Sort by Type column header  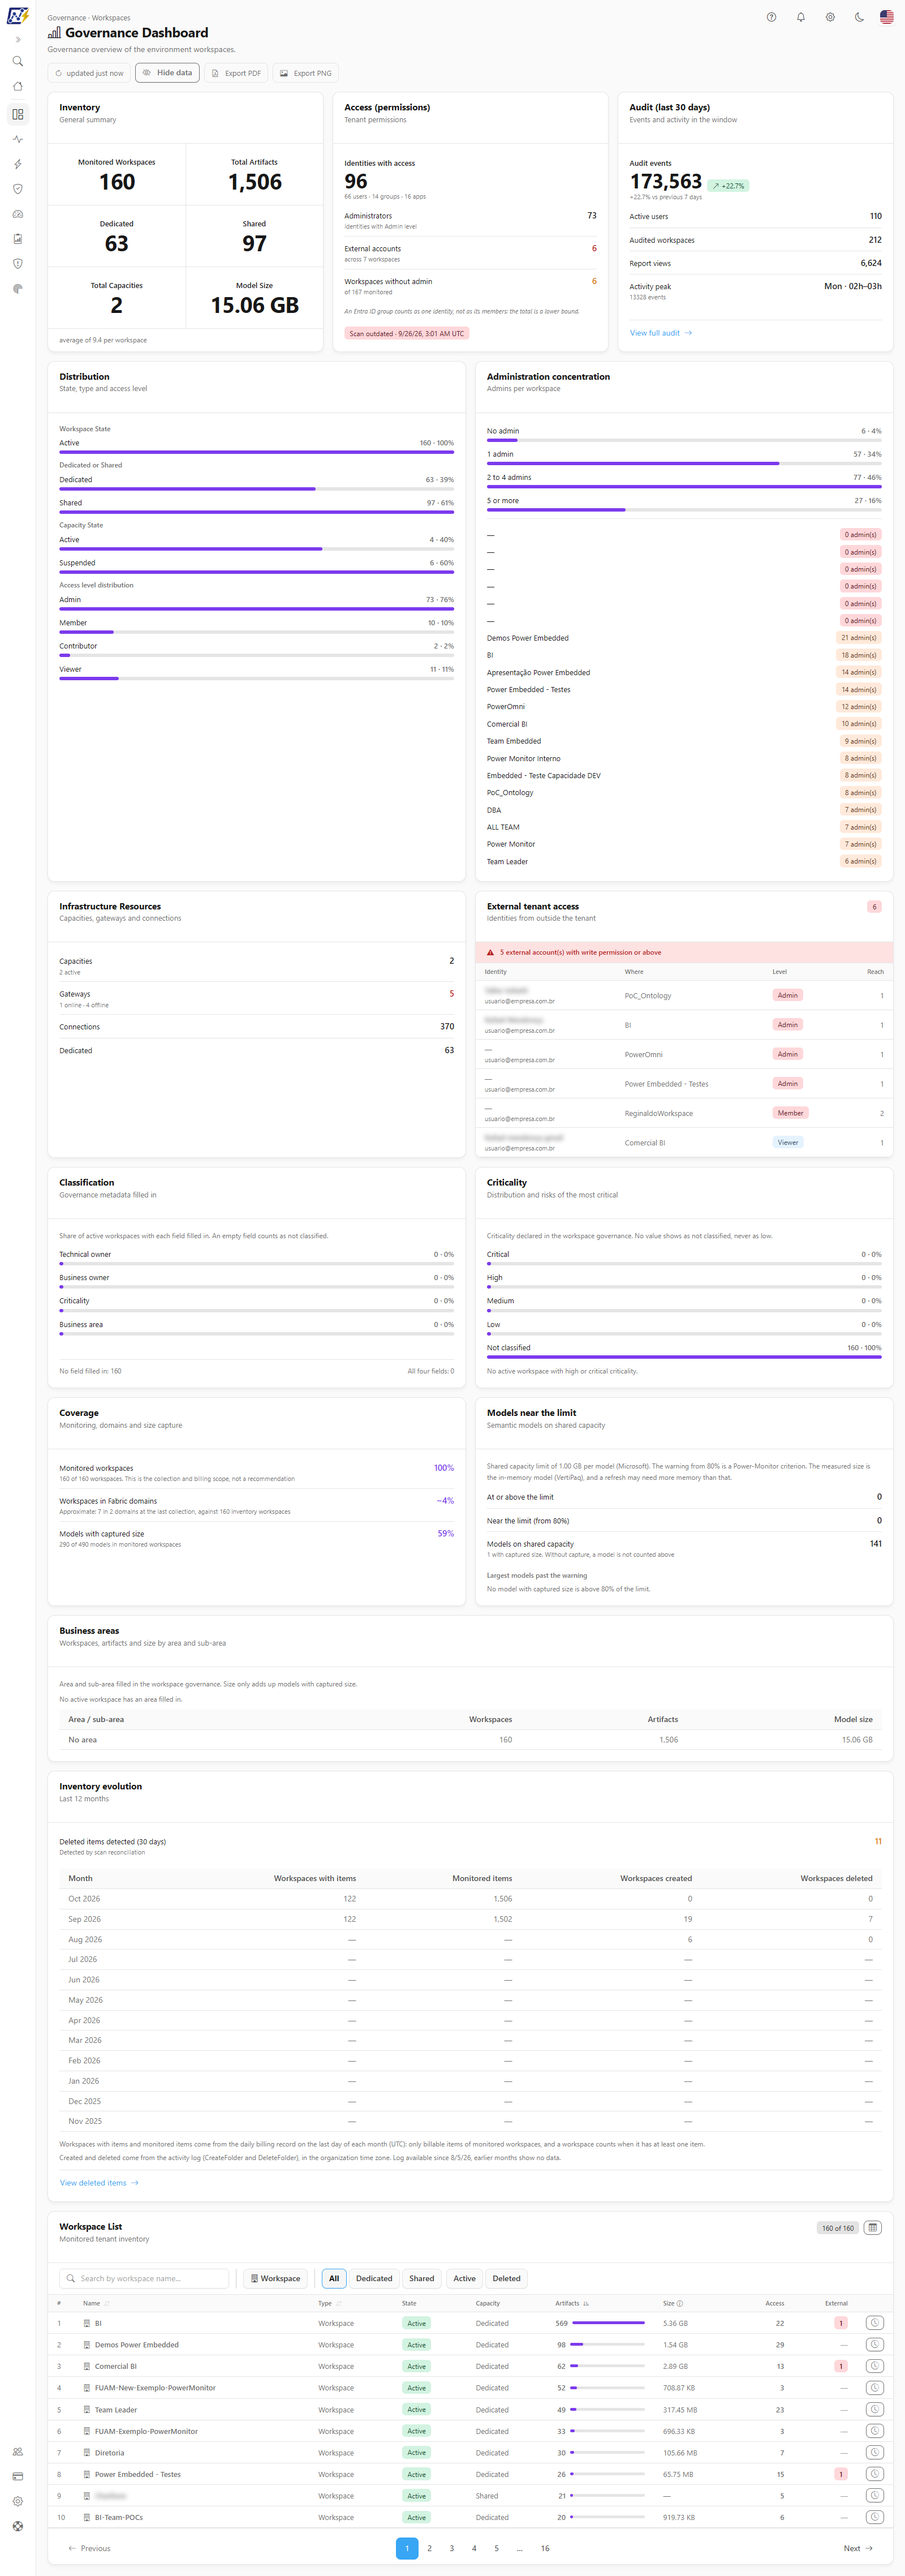329,2303
